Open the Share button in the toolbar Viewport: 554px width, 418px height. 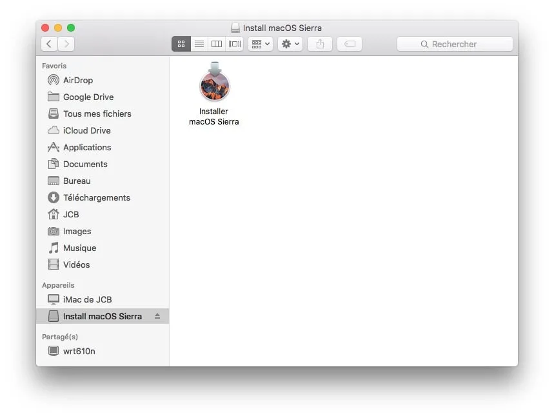pos(319,44)
